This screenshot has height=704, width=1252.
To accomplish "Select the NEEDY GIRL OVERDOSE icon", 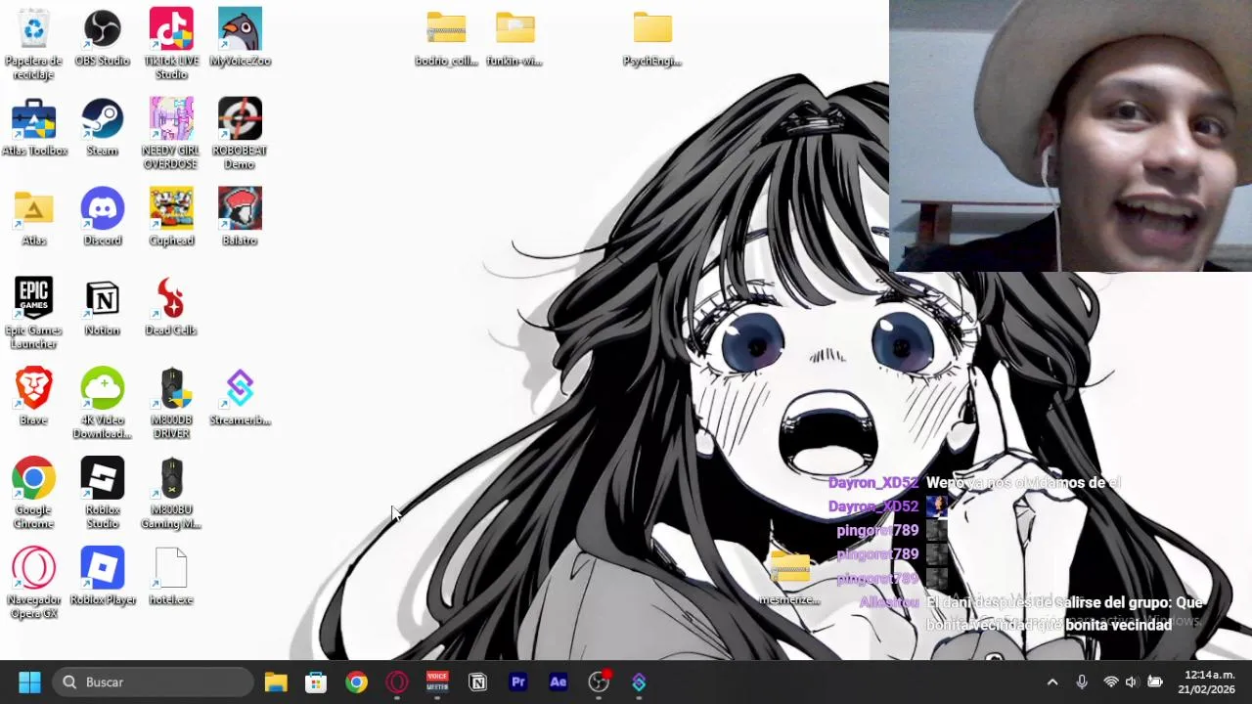I will click(171, 134).
